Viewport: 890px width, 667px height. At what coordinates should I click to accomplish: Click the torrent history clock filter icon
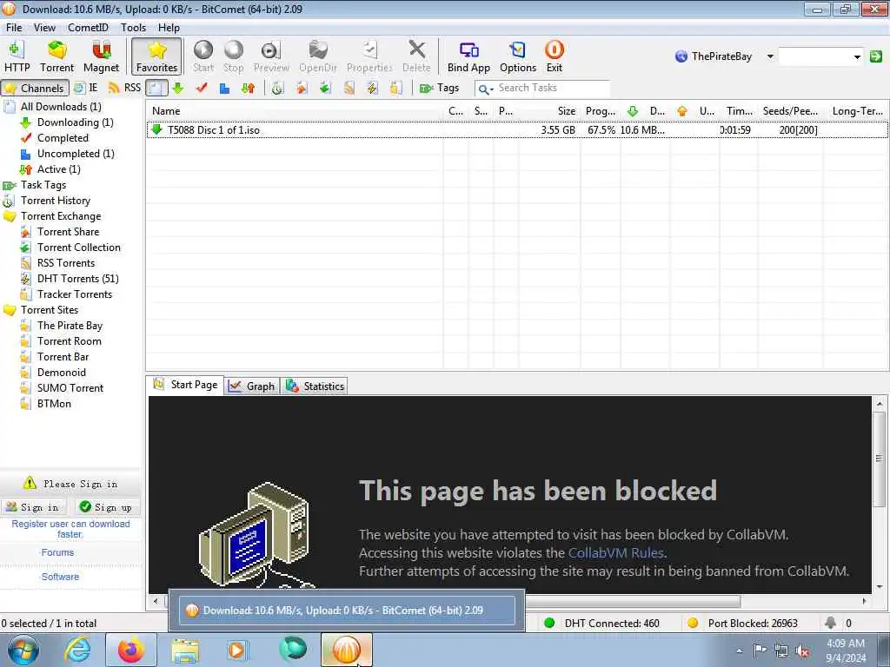tap(277, 88)
